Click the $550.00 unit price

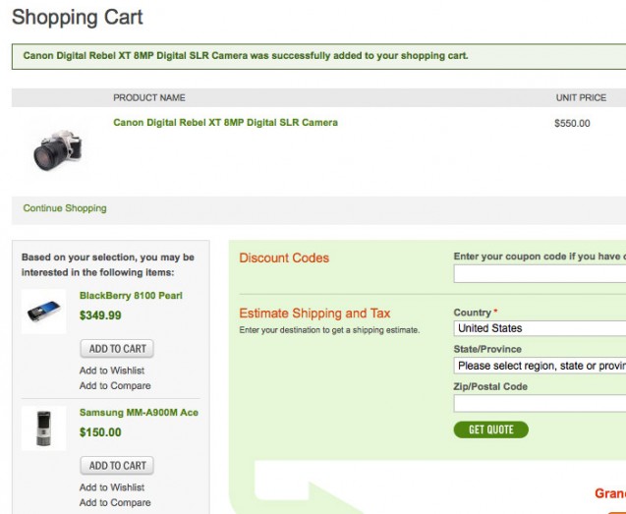[572, 124]
